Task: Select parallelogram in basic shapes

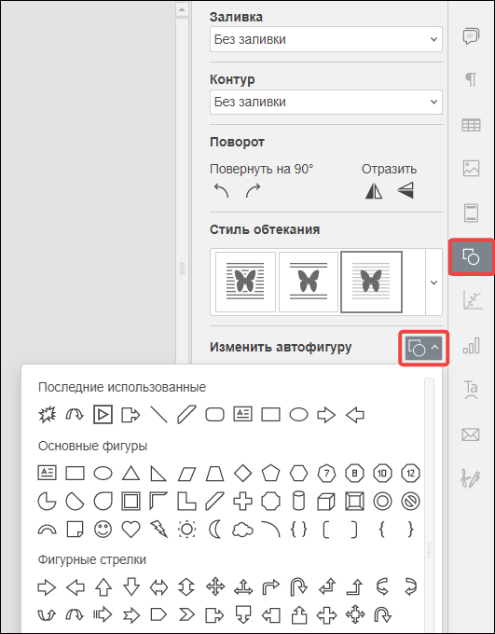Action: [186, 473]
